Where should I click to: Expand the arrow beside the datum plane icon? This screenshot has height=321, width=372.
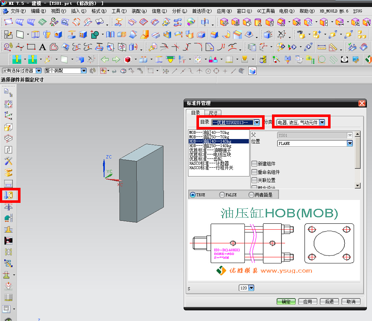[x=28, y=34]
